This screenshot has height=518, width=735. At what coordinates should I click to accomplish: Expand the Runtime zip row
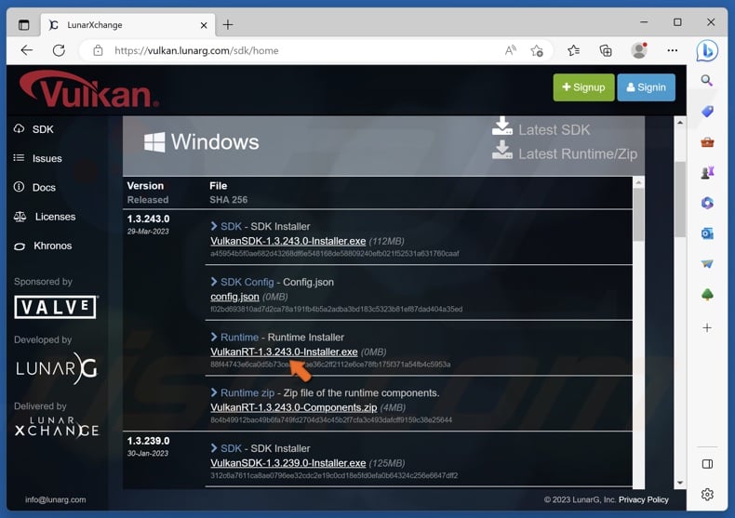pos(325,392)
